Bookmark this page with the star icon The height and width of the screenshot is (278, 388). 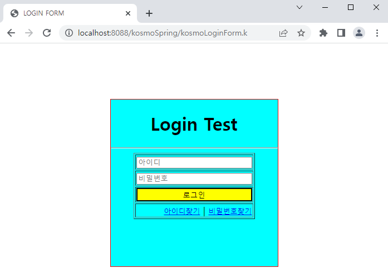(x=301, y=33)
